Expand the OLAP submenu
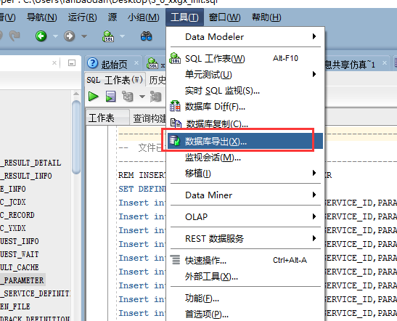 245,216
